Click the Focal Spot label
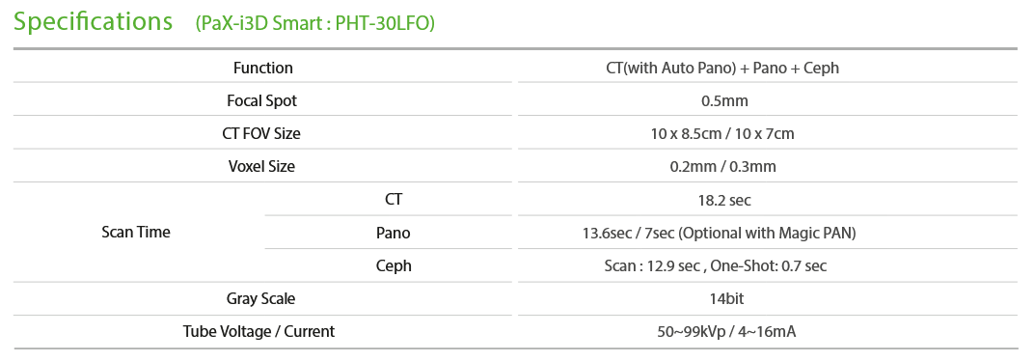Viewport: 1034px width, 361px height. tap(261, 101)
